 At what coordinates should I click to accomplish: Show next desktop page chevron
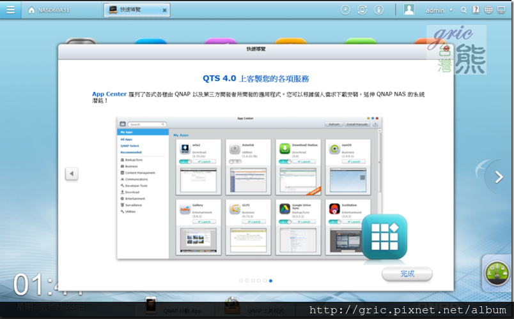coord(499,177)
